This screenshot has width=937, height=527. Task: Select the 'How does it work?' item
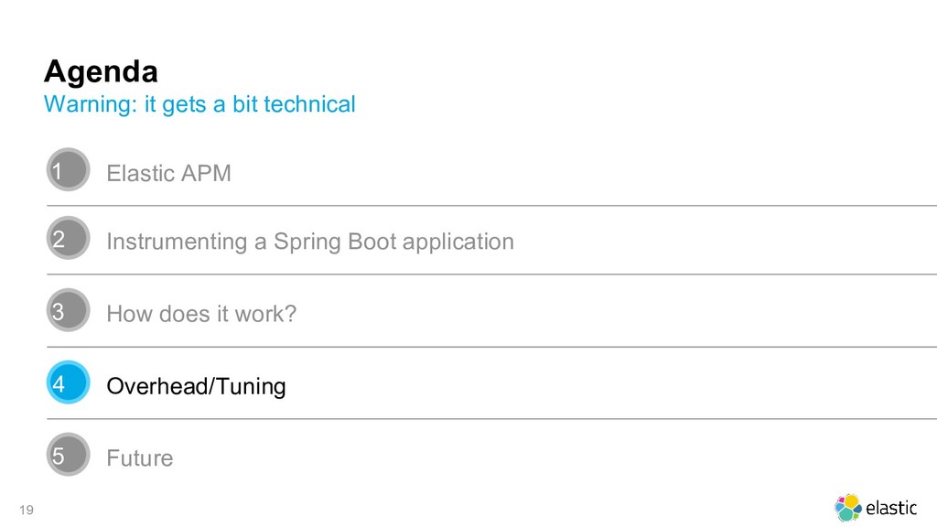[201, 314]
